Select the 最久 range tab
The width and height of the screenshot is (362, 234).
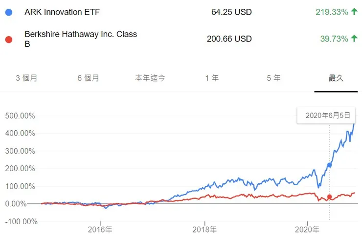coord(336,78)
